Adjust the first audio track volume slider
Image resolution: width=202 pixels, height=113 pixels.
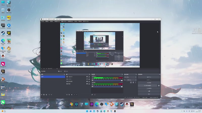108,80
